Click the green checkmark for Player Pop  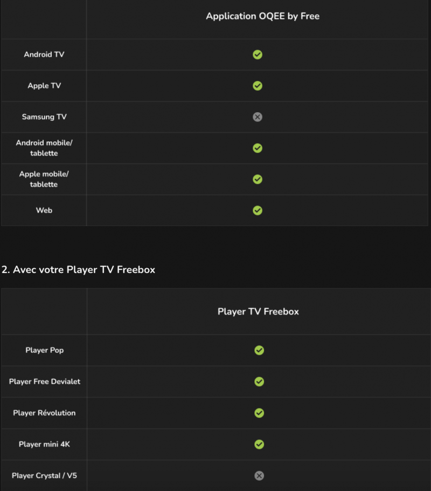click(259, 350)
